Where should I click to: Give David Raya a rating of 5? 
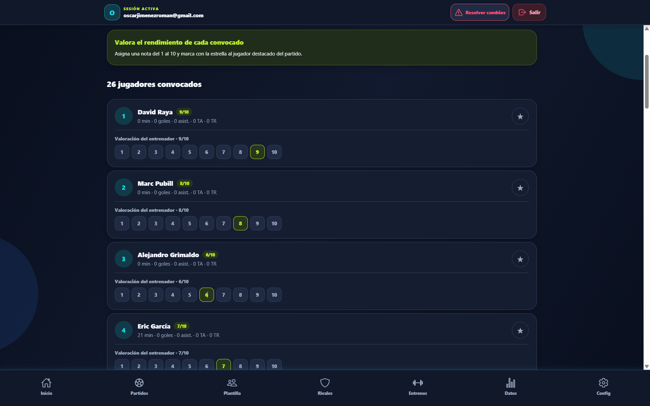tap(190, 152)
